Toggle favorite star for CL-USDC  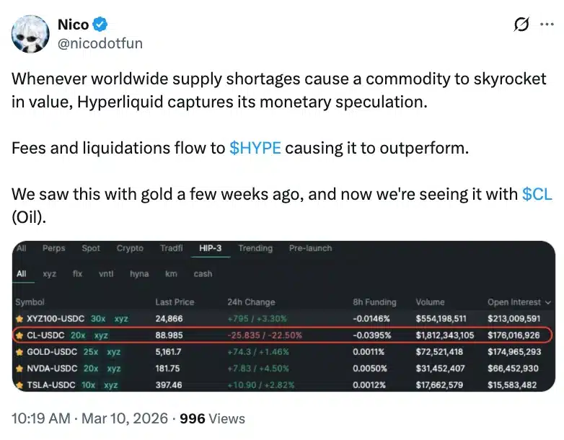19,335
